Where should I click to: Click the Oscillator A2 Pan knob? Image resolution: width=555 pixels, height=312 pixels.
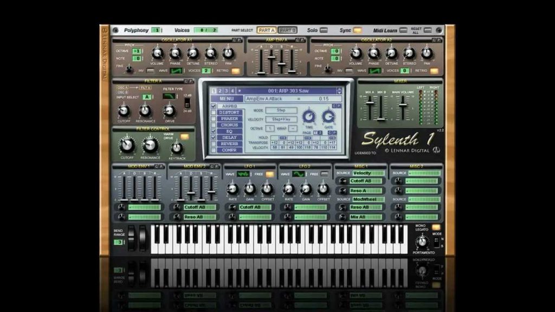pos(427,54)
